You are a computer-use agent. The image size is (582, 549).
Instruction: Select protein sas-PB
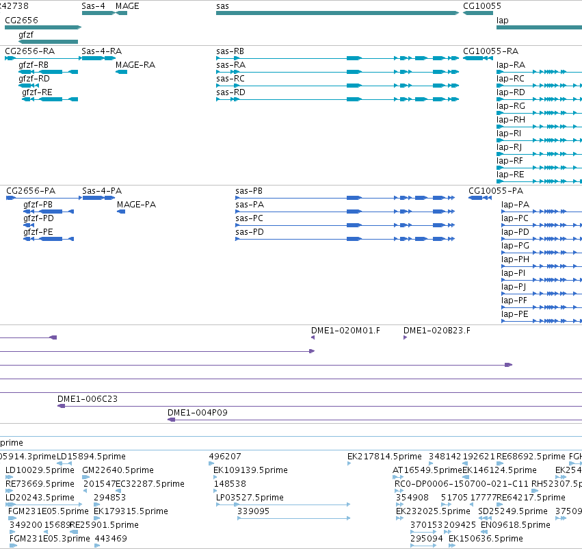[x=345, y=198]
